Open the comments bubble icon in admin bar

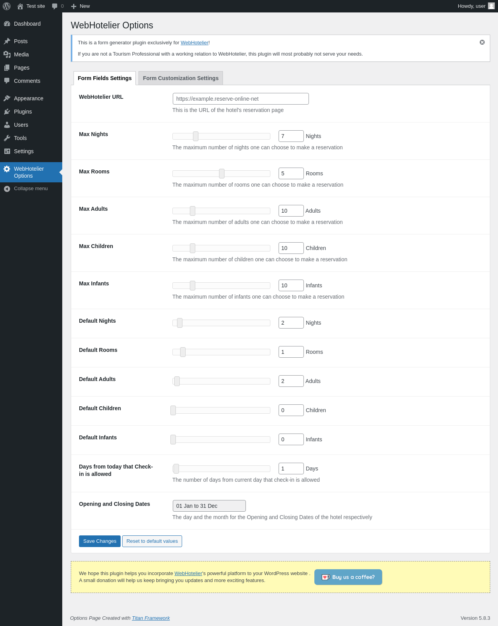tap(55, 6)
